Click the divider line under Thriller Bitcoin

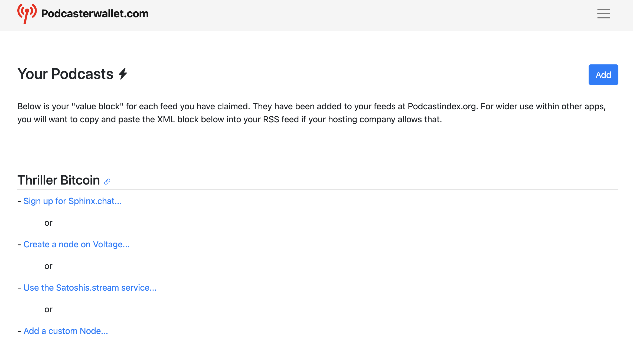318,190
